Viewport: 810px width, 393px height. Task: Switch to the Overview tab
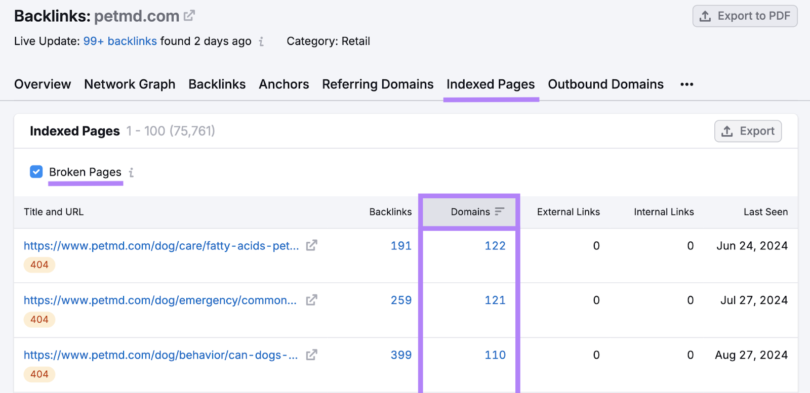point(43,84)
